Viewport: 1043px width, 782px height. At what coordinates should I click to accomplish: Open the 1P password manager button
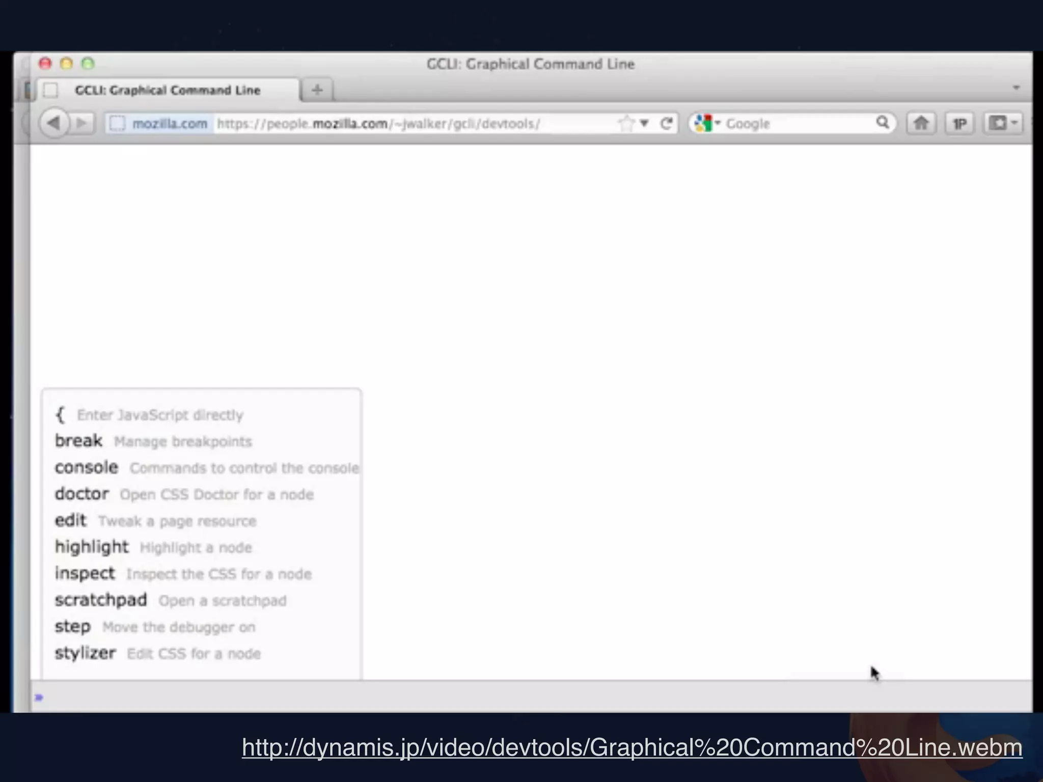[x=960, y=123]
